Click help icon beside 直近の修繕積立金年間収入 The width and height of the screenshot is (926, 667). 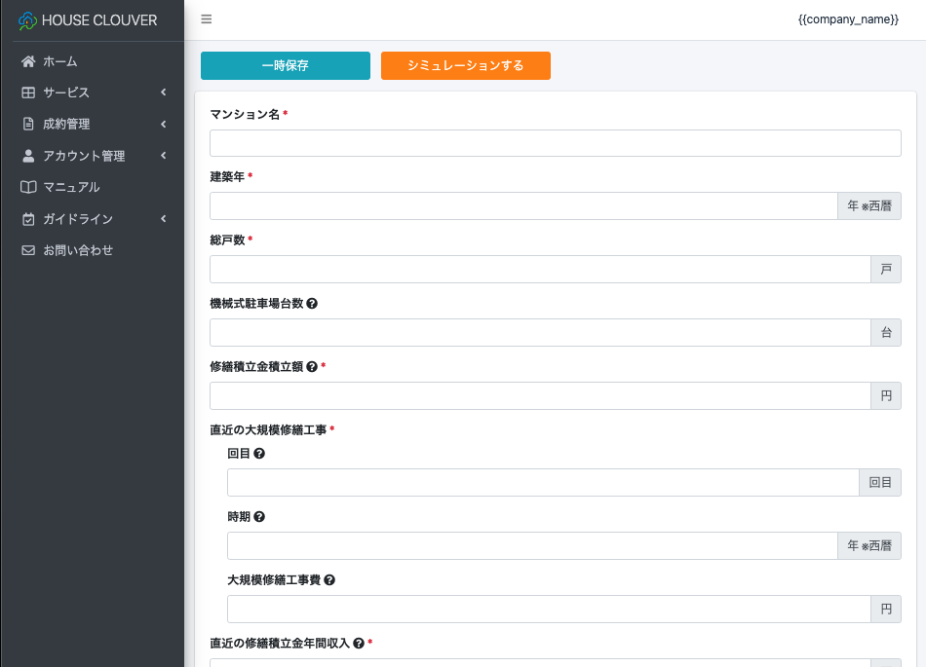[x=359, y=644]
